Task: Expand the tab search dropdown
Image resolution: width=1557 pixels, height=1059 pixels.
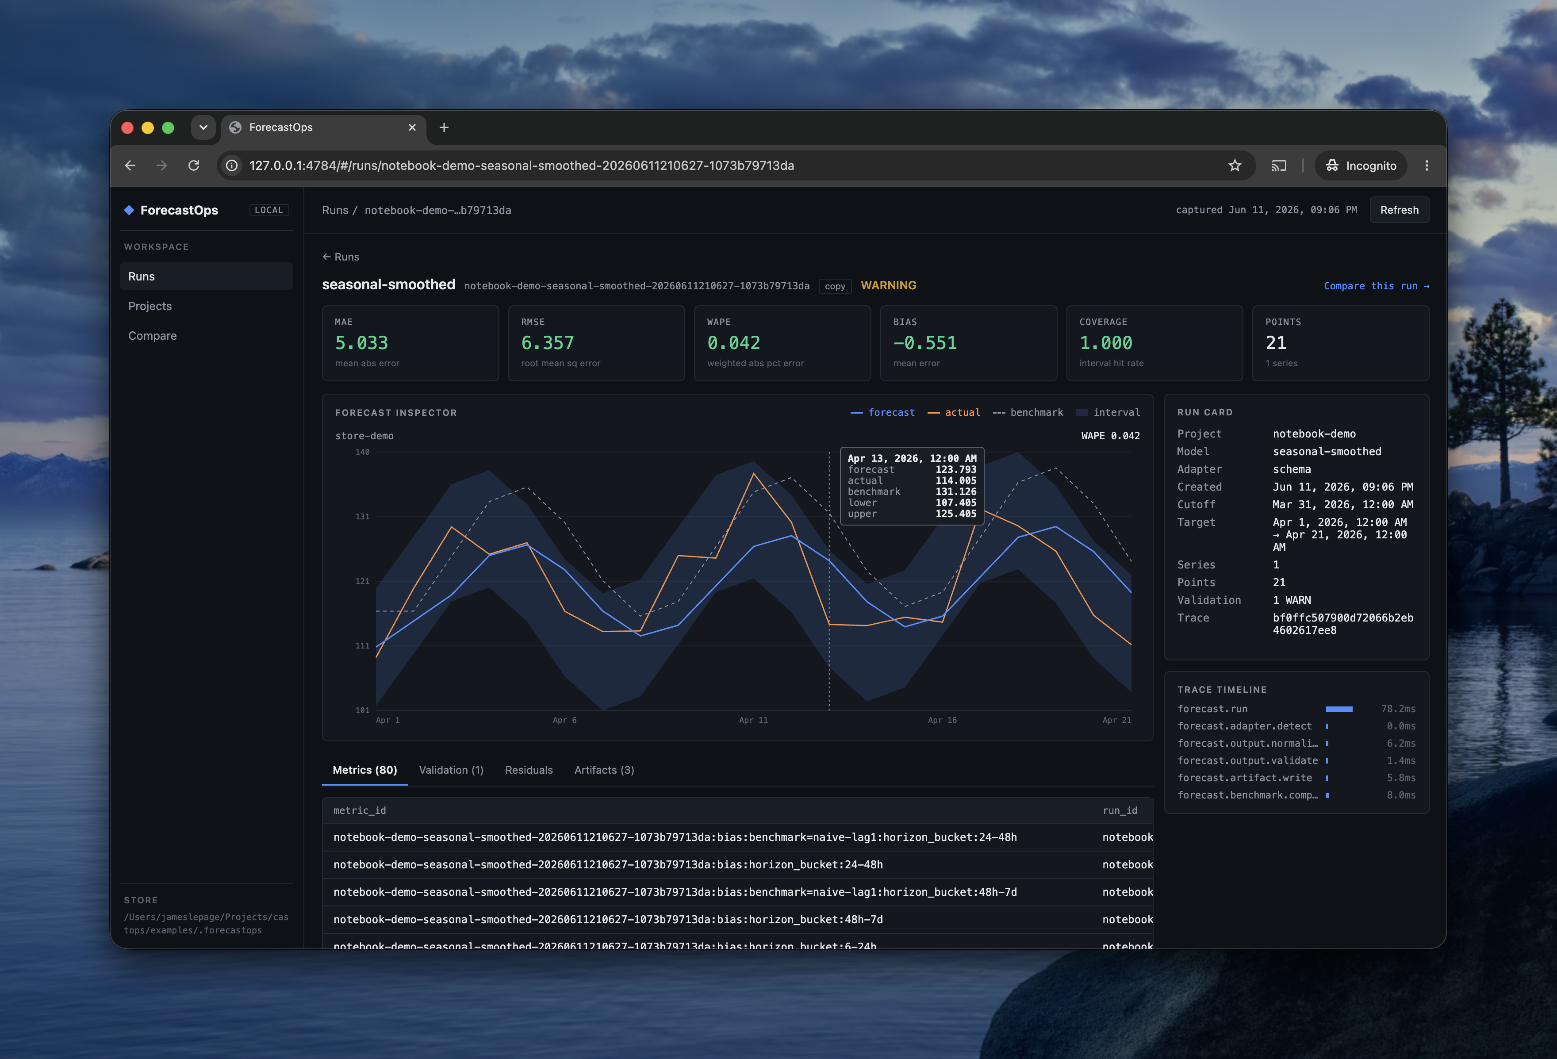Action: tap(203, 127)
